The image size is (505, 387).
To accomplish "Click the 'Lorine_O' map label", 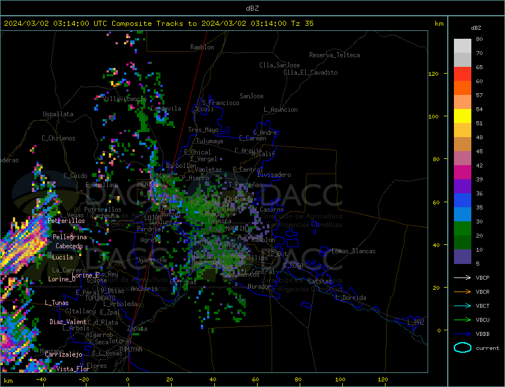I will (x=62, y=279).
